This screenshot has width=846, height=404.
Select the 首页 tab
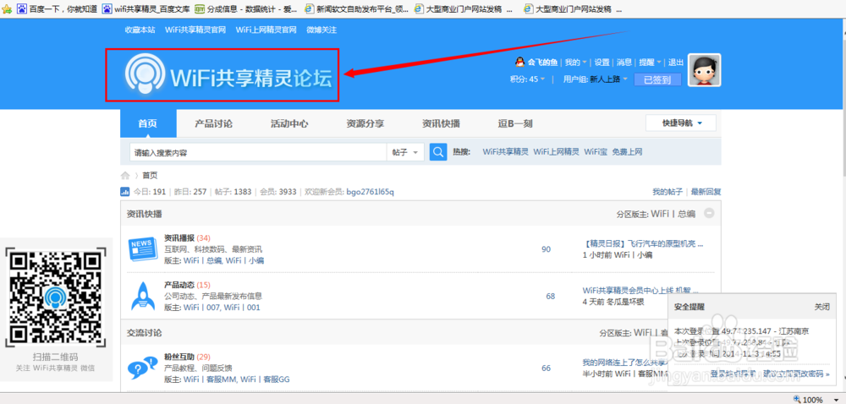[148, 123]
